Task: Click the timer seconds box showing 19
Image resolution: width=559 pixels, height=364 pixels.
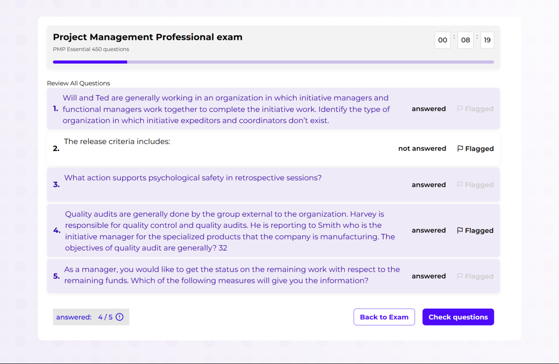Action: coord(487,40)
